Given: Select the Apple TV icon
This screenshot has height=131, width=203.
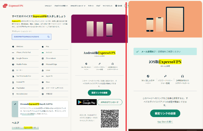Looking at the screenshot, I should coord(43,76).
